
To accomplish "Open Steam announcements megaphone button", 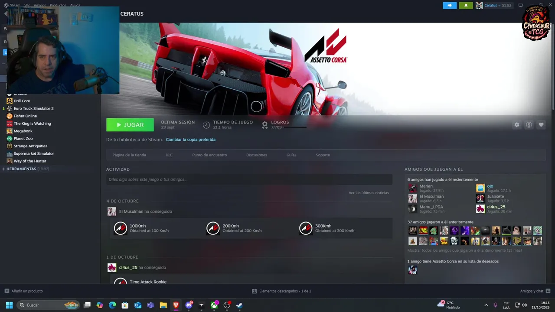I will (450, 5).
